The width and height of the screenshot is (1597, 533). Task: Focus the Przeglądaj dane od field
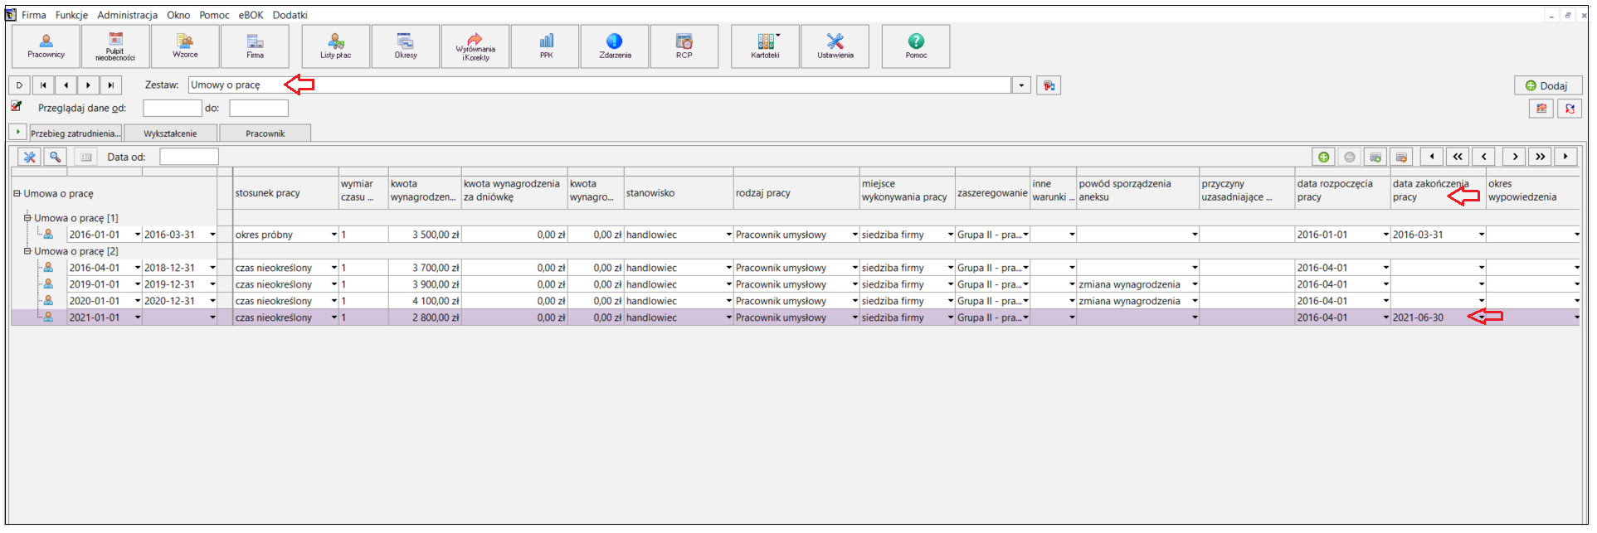(173, 109)
